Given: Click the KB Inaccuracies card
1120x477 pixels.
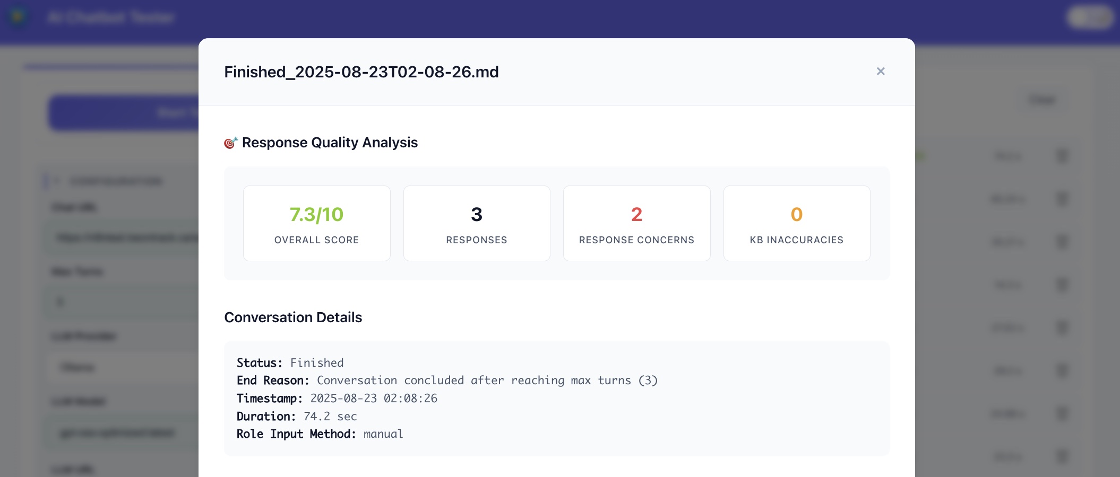Looking at the screenshot, I should (x=796, y=223).
